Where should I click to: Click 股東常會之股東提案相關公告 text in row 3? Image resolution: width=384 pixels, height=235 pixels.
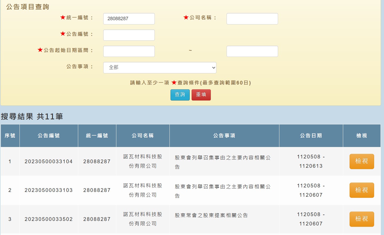[x=211, y=215]
